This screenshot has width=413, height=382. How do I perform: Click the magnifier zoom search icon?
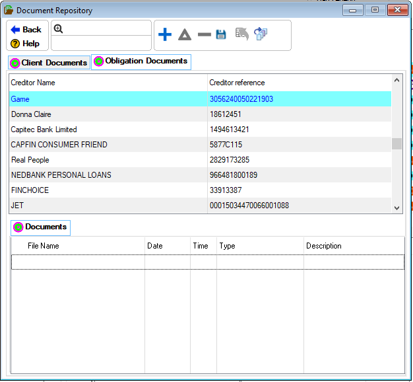point(58,28)
